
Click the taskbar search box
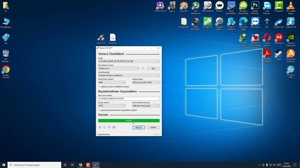tap(34, 165)
